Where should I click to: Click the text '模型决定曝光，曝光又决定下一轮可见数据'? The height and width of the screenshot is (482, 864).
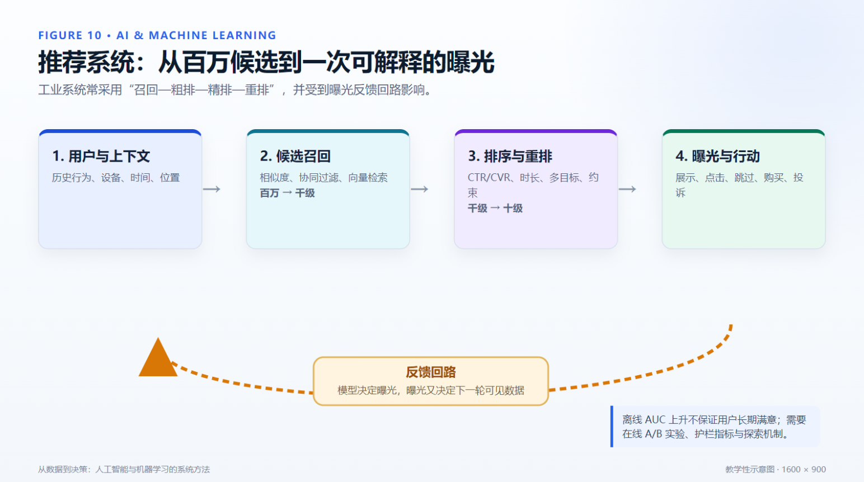click(431, 390)
